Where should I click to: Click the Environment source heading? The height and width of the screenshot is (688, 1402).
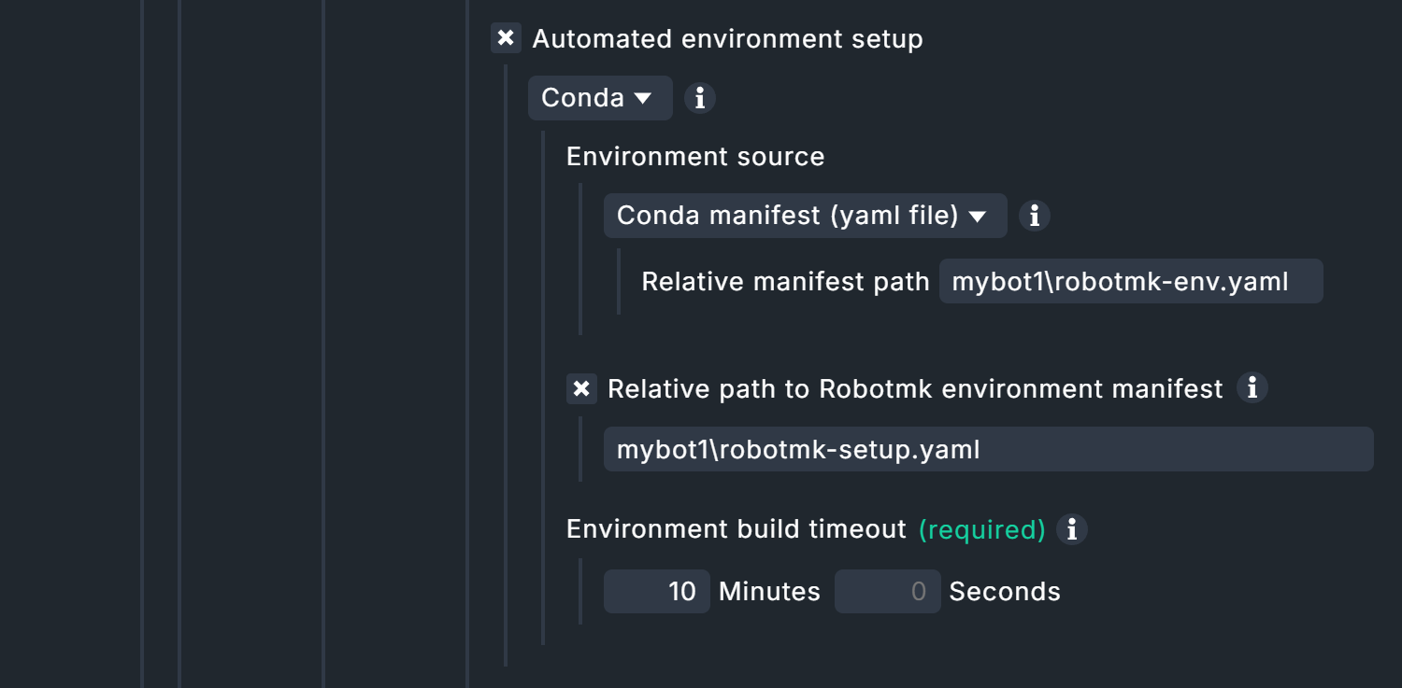pyautogui.click(x=694, y=156)
